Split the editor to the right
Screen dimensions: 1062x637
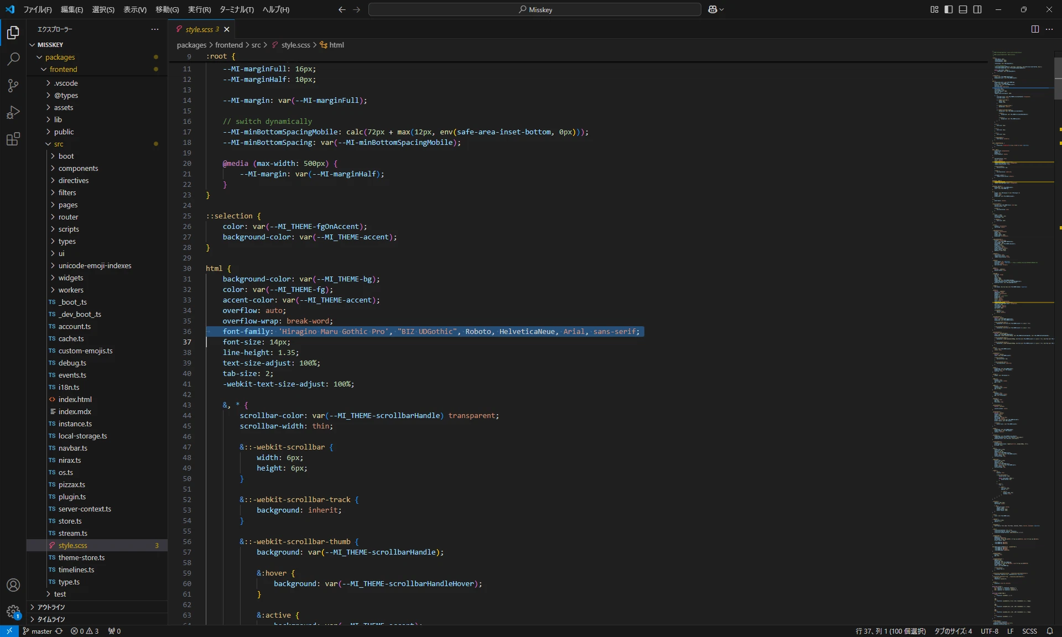[1034, 29]
